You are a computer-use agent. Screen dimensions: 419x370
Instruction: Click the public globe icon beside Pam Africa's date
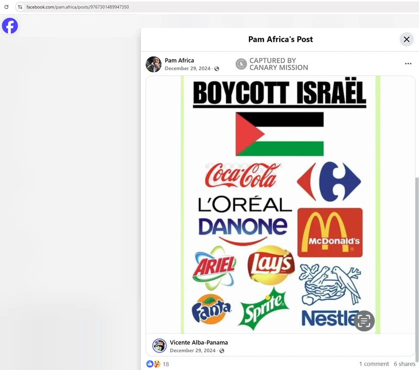217,69
